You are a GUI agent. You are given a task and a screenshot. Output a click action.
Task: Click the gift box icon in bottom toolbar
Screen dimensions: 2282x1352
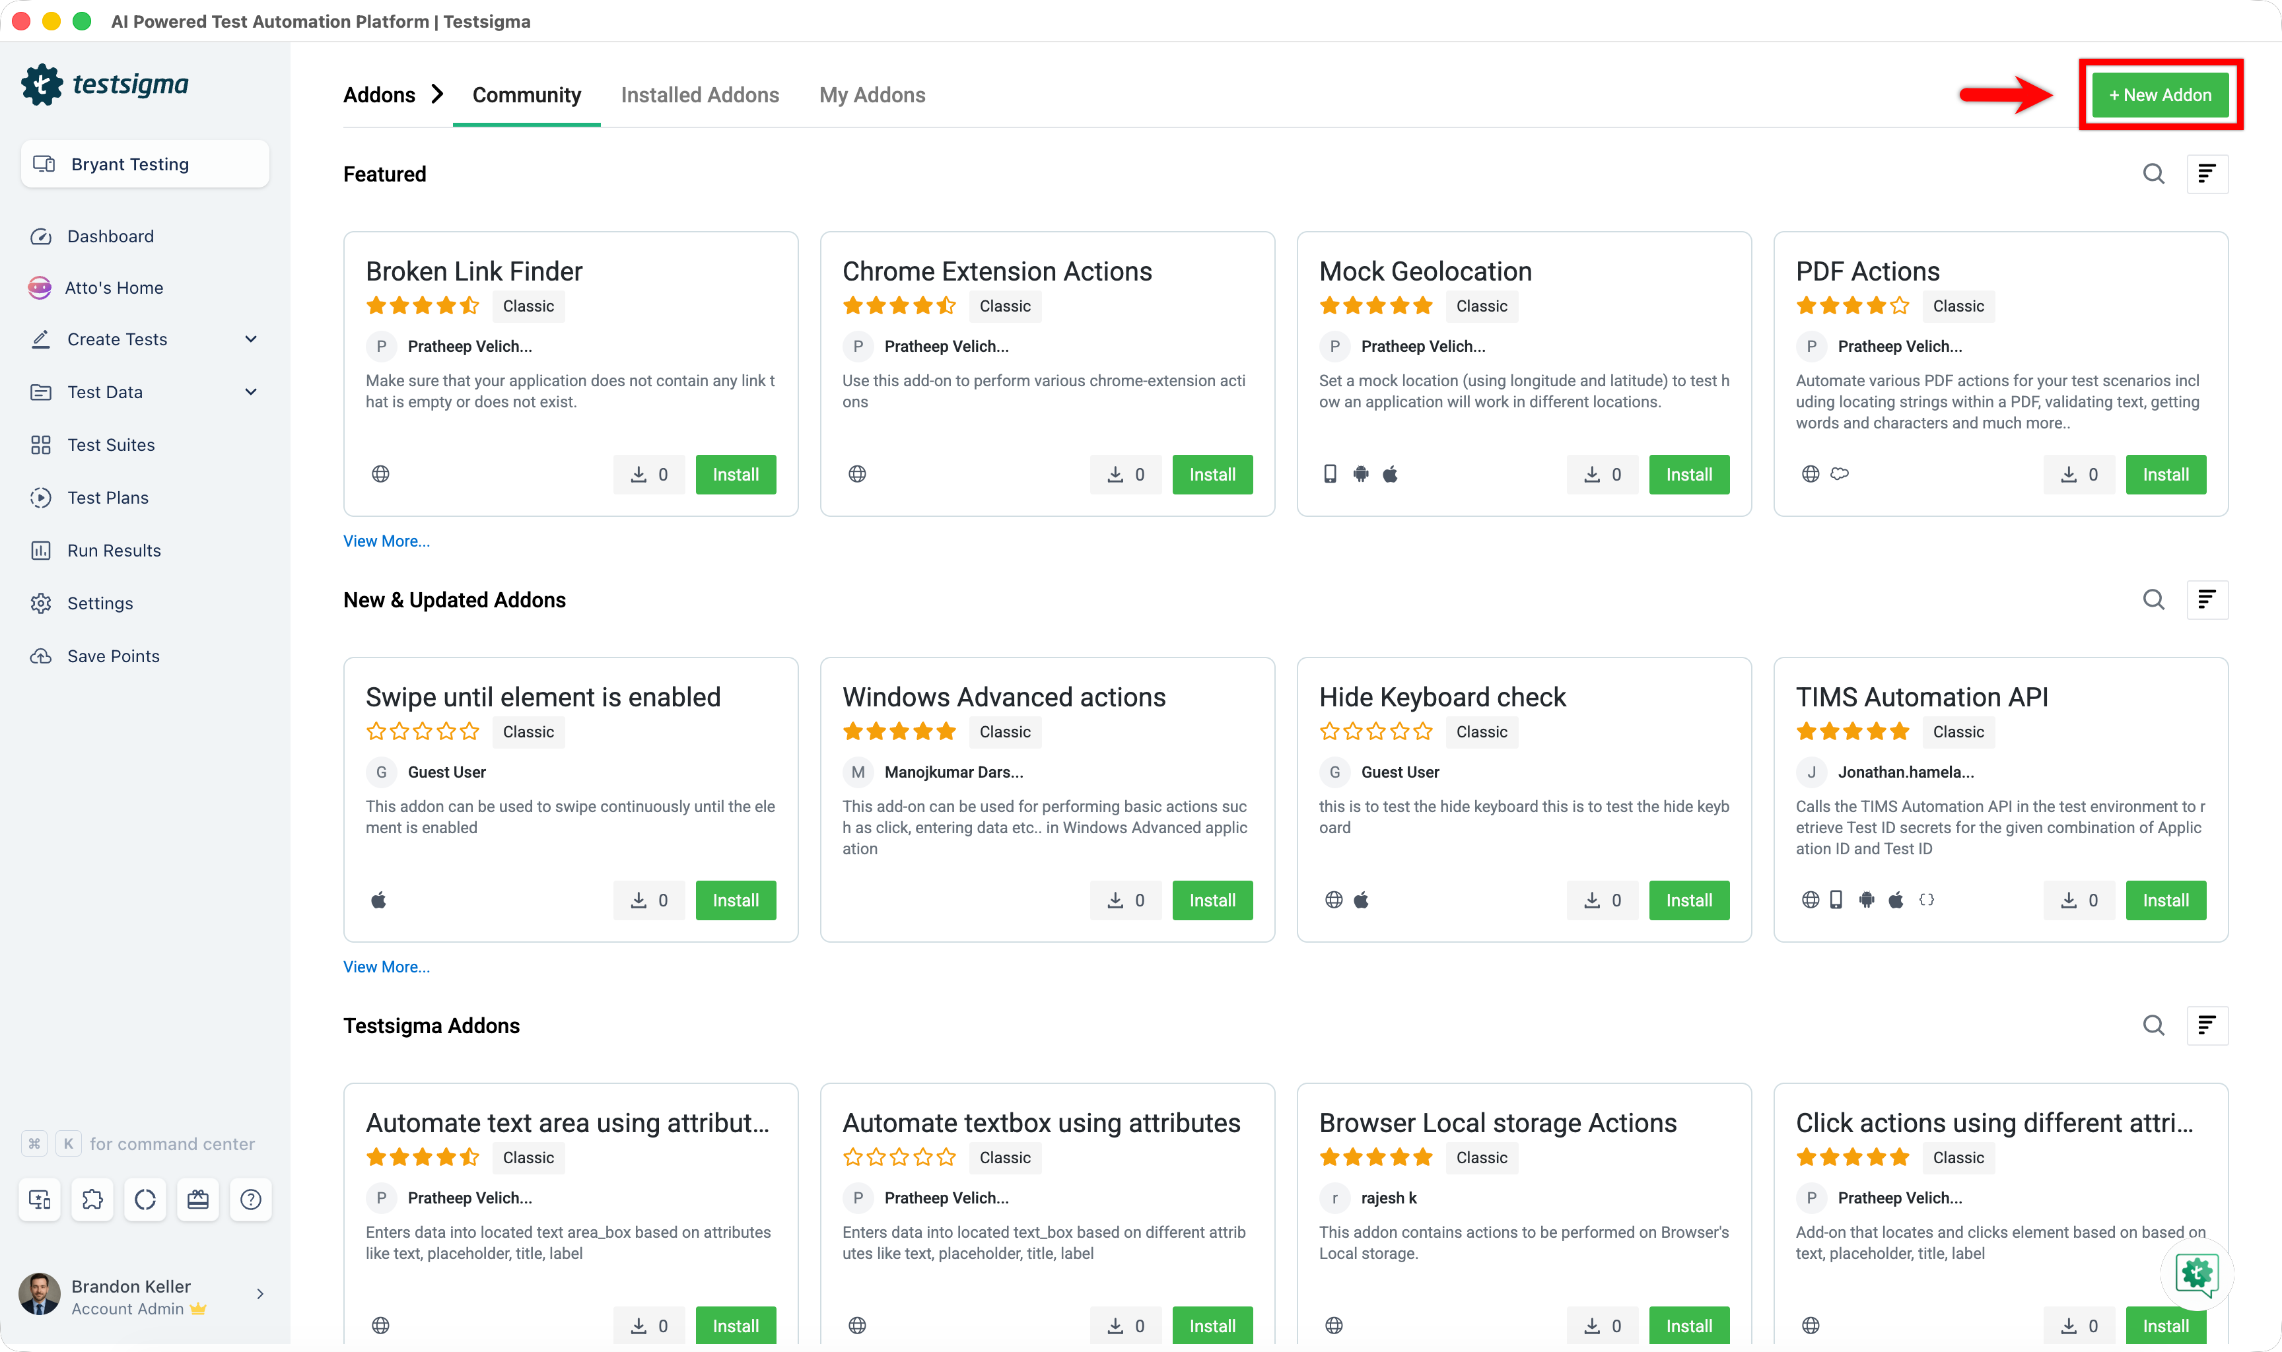(x=197, y=1199)
